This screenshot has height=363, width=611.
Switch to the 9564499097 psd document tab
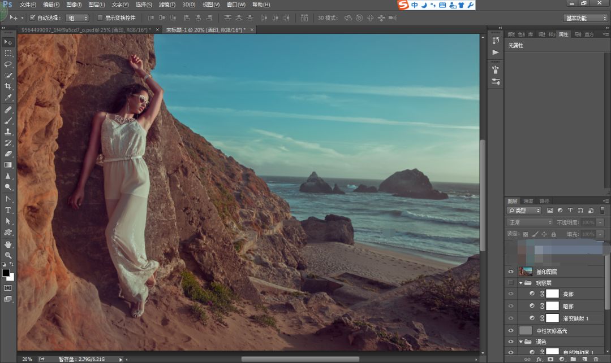[x=86, y=29]
